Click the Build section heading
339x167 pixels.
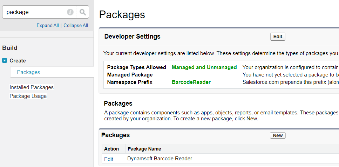[x=10, y=48]
